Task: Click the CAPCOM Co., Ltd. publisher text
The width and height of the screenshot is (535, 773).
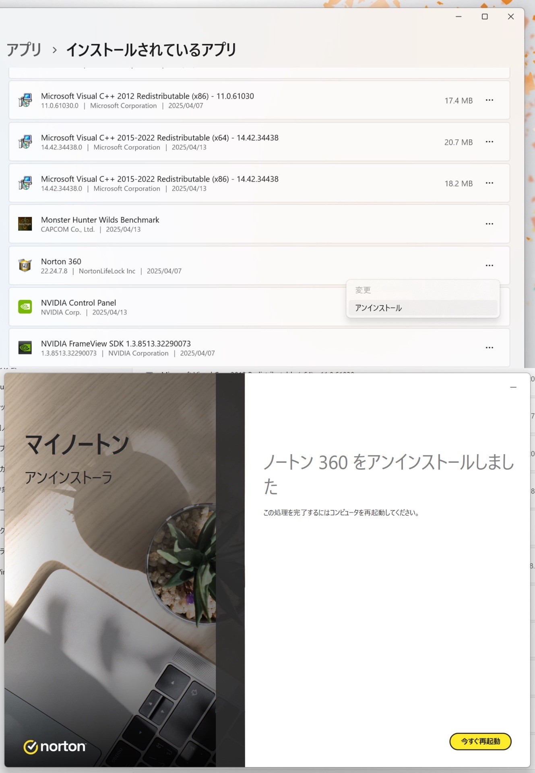Action: (x=68, y=229)
